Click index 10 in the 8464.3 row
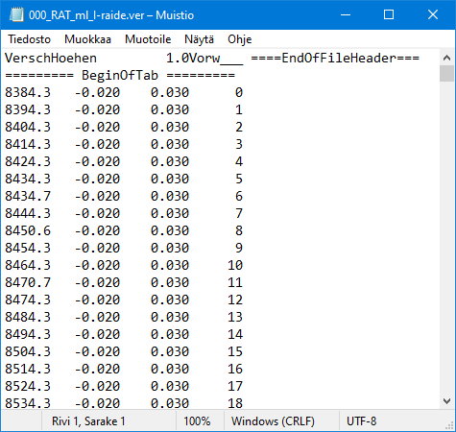Screen dimensions: 456x432 (235, 265)
